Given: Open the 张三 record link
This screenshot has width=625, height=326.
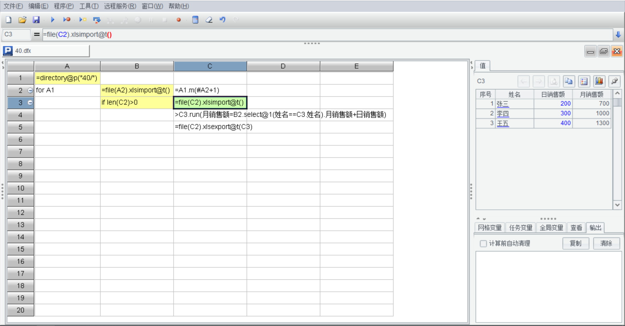Looking at the screenshot, I should pos(503,104).
